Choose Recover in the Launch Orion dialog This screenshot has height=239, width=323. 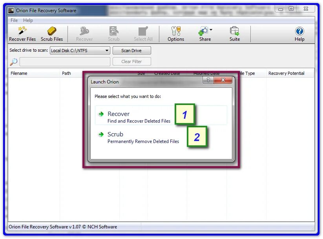tap(161, 115)
